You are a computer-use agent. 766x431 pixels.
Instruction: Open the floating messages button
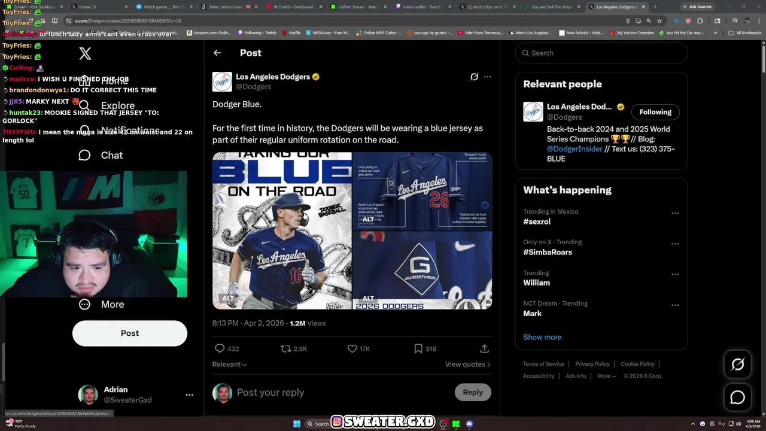pyautogui.click(x=737, y=397)
